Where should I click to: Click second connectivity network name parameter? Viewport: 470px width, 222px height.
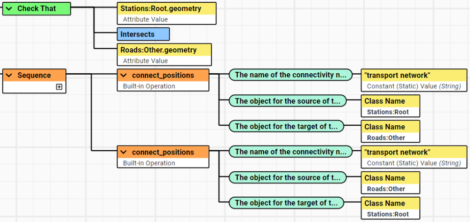click(290, 152)
